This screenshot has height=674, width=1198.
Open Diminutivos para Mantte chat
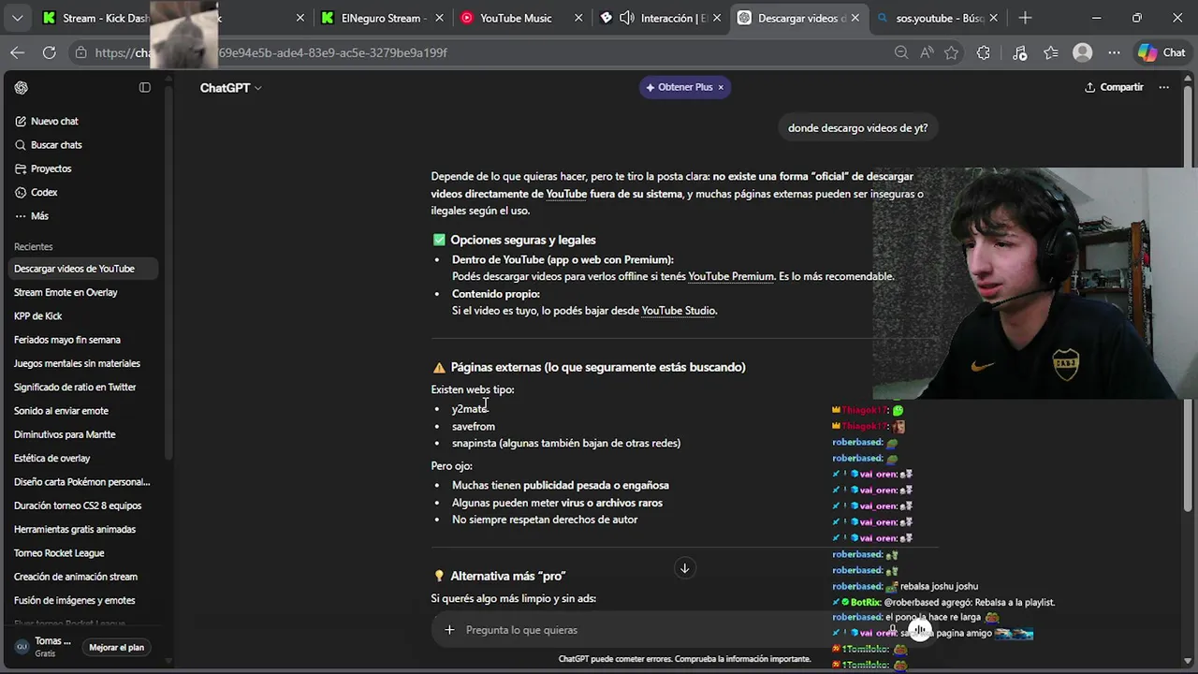pyautogui.click(x=80, y=434)
